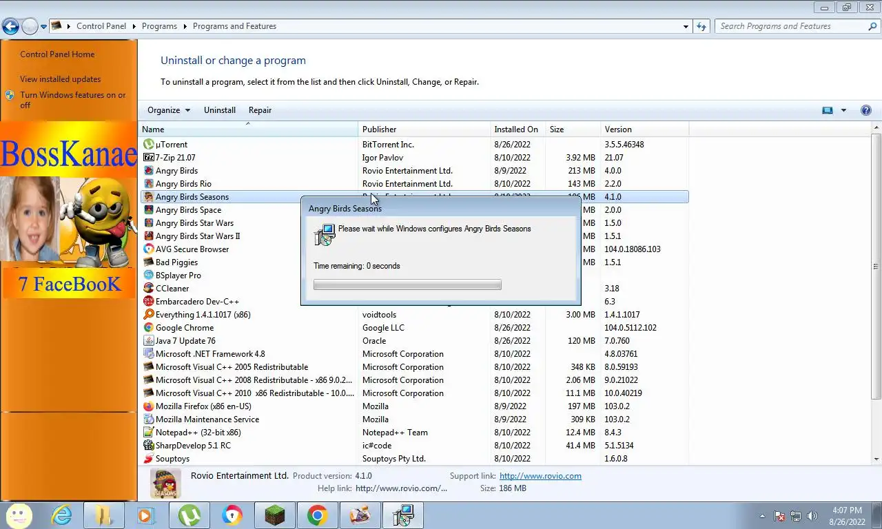Show hidden tray icons arrow
The width and height of the screenshot is (882, 529).
click(x=762, y=516)
